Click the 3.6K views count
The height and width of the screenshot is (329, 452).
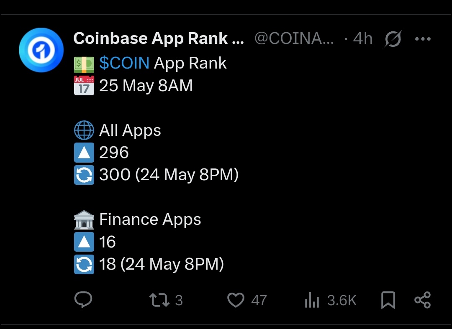pyautogui.click(x=342, y=300)
